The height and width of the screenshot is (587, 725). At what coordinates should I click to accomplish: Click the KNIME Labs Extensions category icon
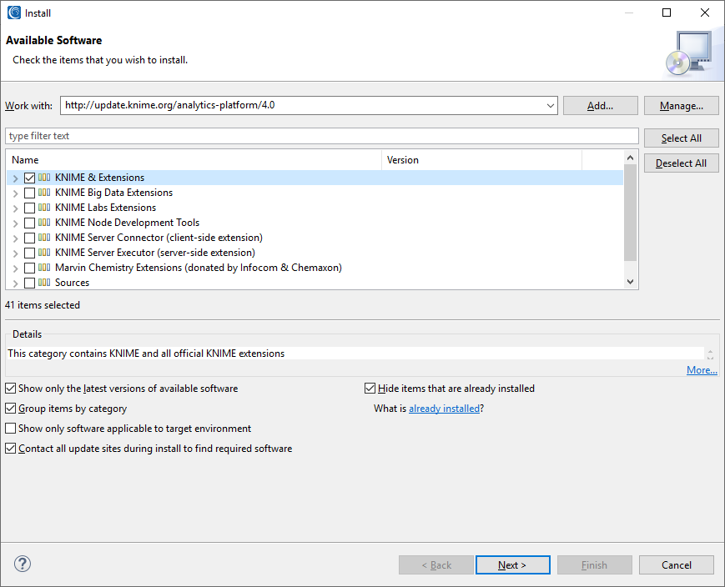pyautogui.click(x=44, y=208)
